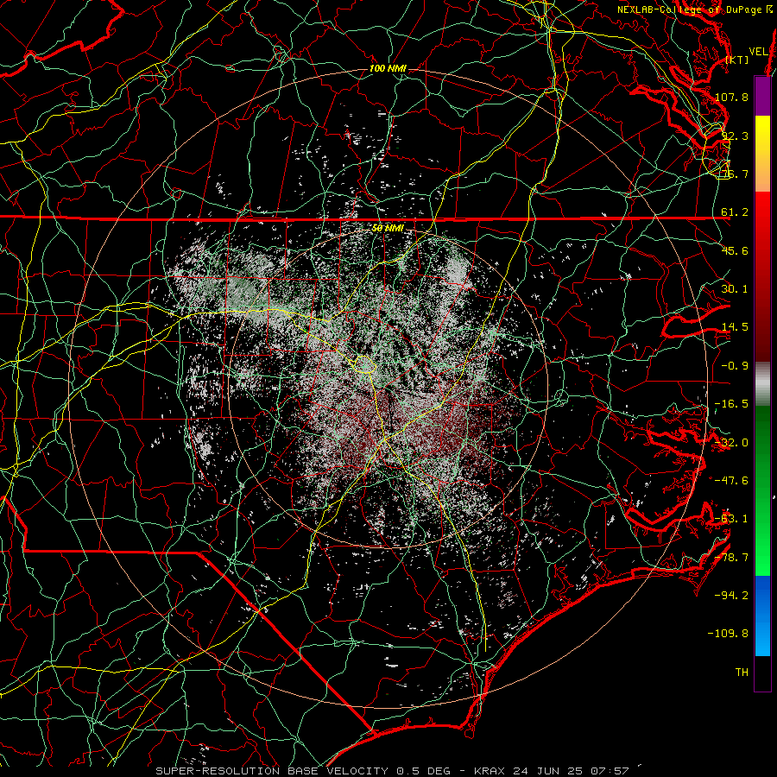Click the -16.5 legend value

coord(732,404)
